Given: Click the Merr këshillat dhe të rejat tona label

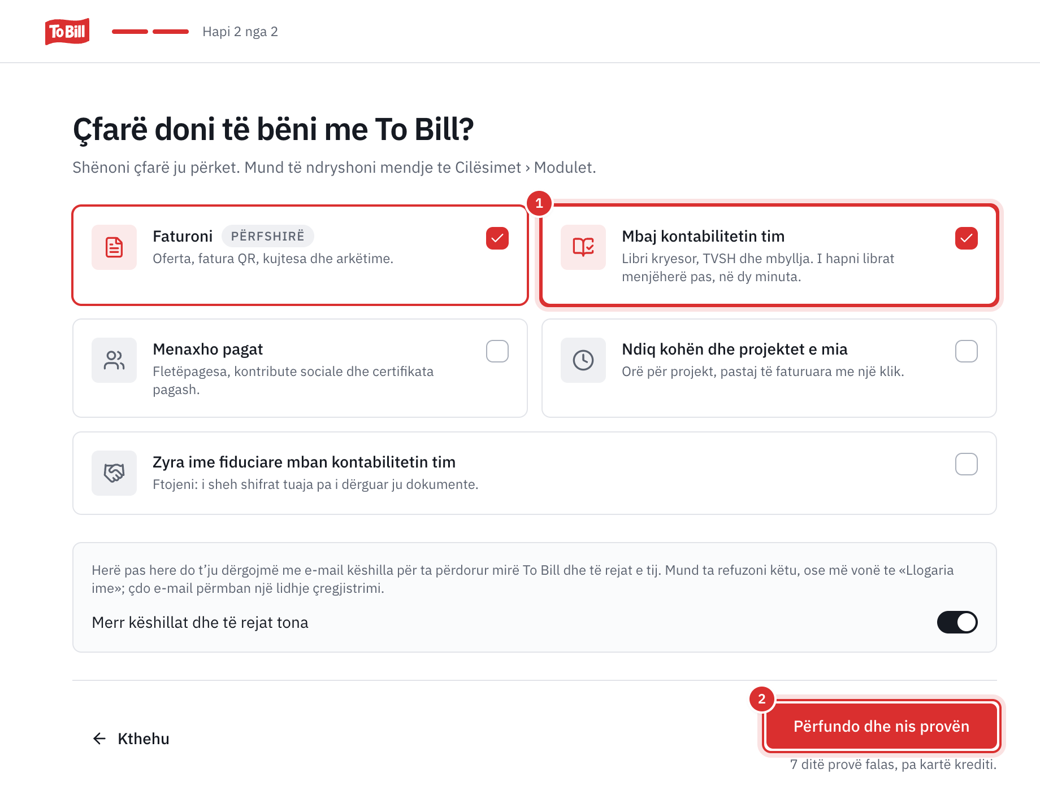Looking at the screenshot, I should tap(200, 622).
